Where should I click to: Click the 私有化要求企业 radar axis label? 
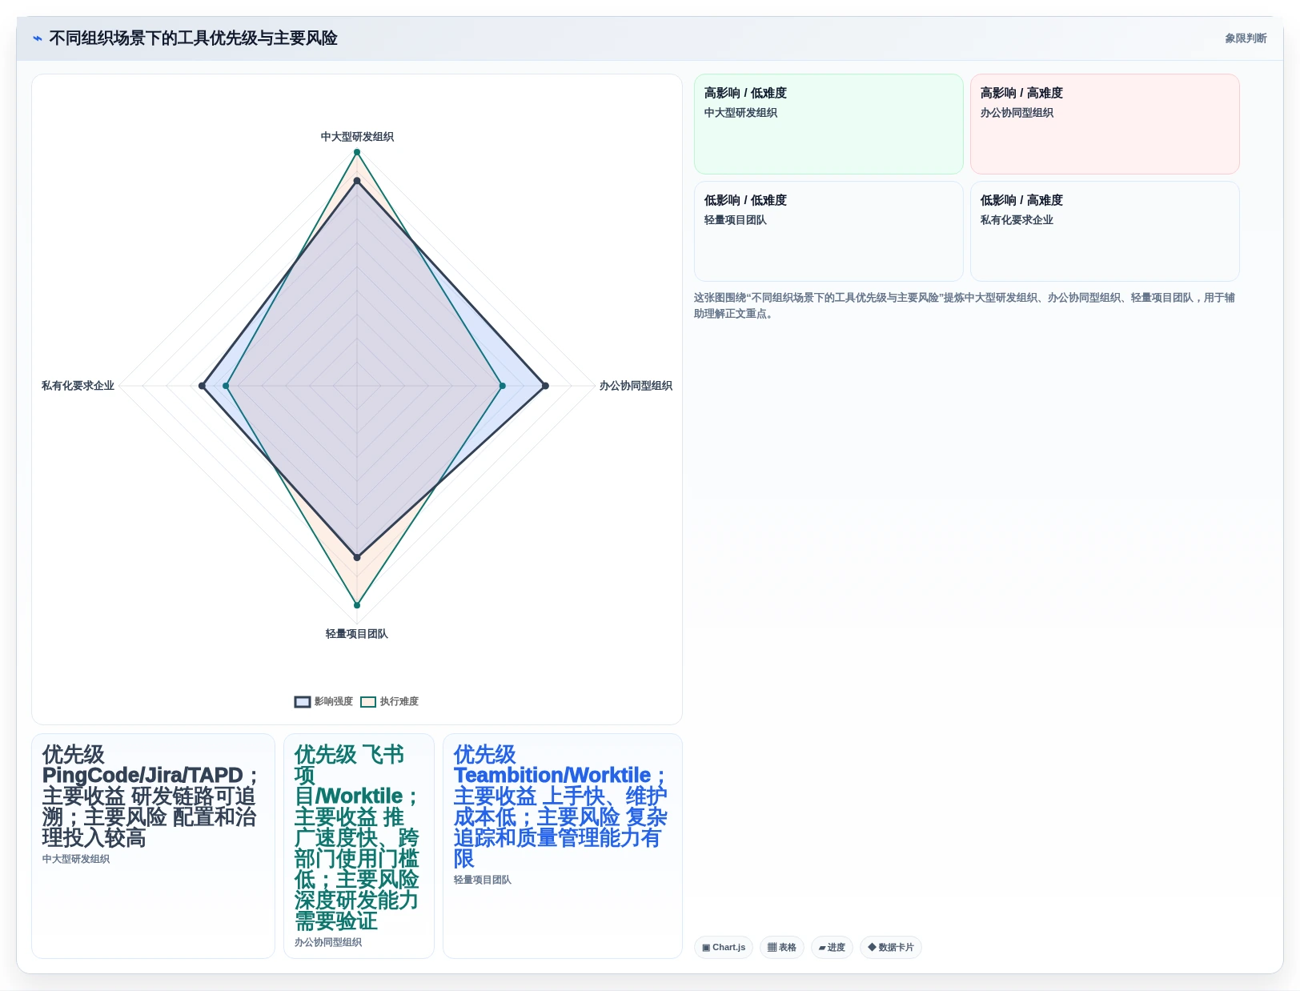(78, 386)
